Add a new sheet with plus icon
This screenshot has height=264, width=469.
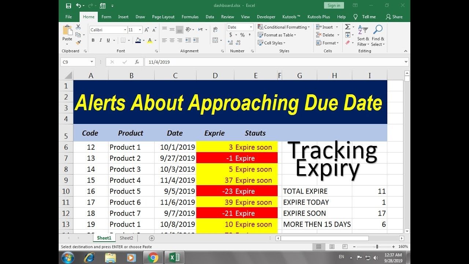coord(152,238)
